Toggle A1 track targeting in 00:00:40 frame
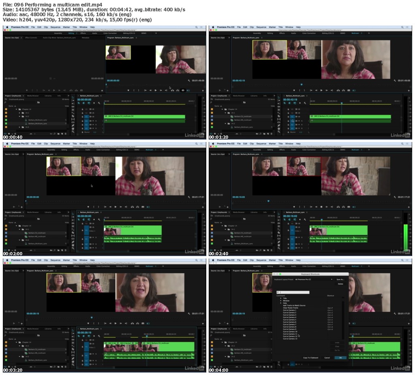The height and width of the screenshot is (375, 415). coord(86,121)
